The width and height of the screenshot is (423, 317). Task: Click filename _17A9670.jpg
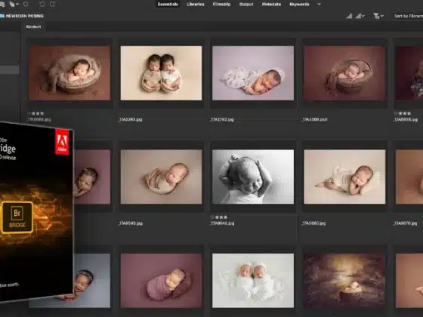[405, 223]
